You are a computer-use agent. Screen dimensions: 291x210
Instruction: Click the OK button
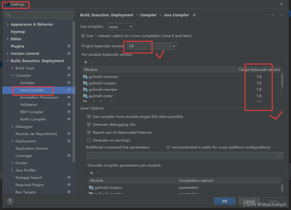pyautogui.click(x=225, y=201)
